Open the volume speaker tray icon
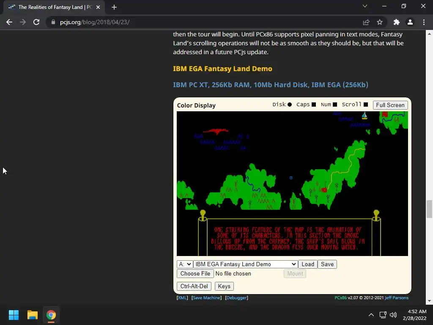This screenshot has width=433, height=325. click(x=393, y=315)
